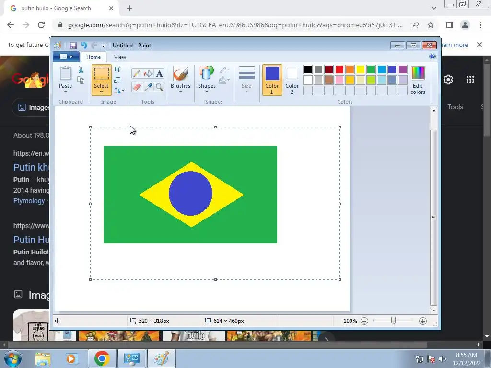Image resolution: width=491 pixels, height=368 pixels.
Task: Open Chrome side panel icon
Action: 450,25
